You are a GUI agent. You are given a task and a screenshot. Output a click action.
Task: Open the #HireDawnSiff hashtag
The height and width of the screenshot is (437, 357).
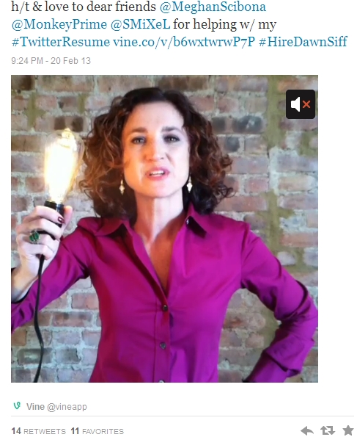point(303,42)
